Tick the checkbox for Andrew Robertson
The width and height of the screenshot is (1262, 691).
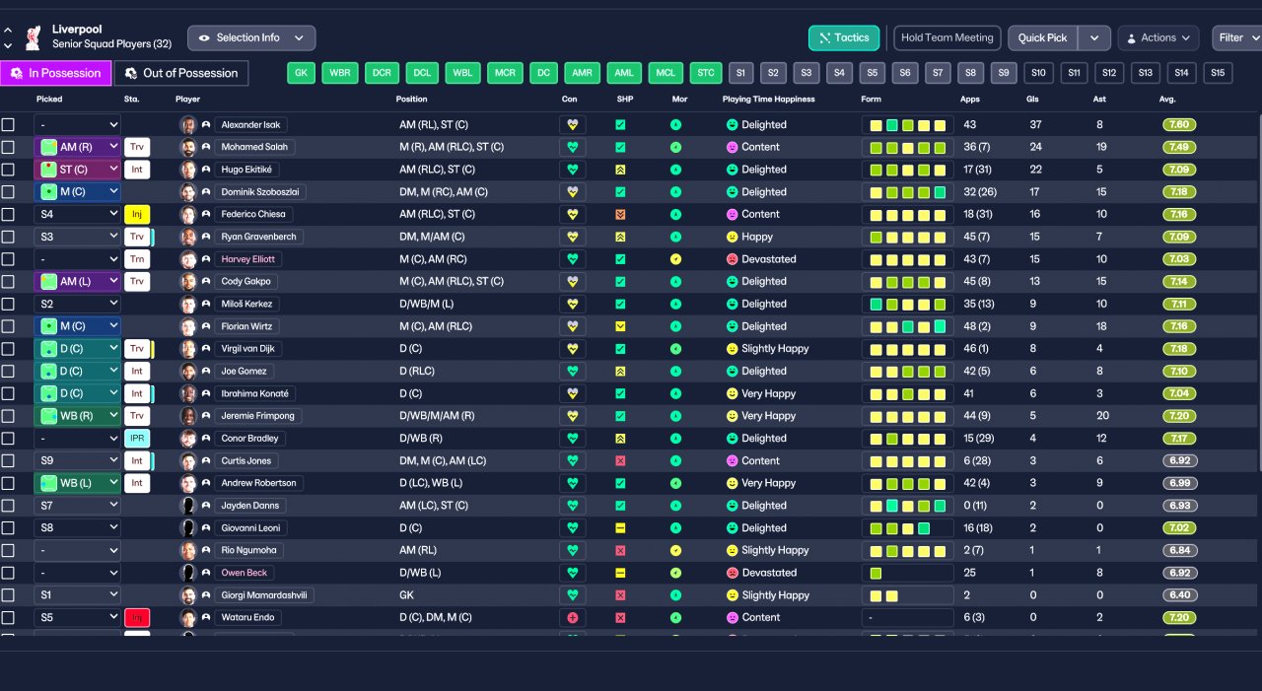pyautogui.click(x=8, y=483)
